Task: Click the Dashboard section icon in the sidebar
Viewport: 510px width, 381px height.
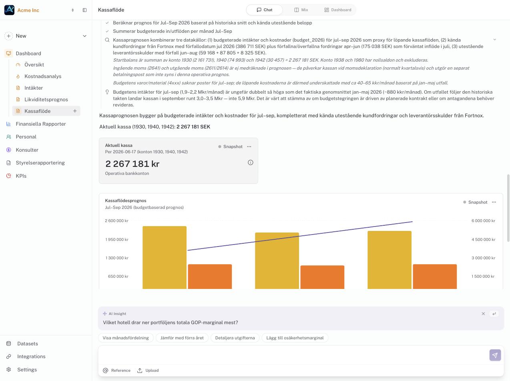Action: pyautogui.click(x=8, y=53)
